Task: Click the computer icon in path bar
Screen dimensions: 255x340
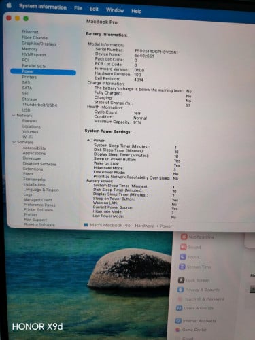Action: pyautogui.click(x=86, y=225)
